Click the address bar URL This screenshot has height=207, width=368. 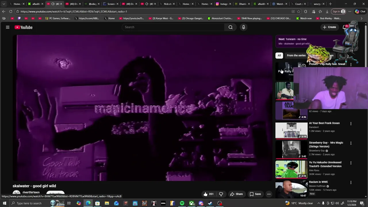[x=74, y=11]
